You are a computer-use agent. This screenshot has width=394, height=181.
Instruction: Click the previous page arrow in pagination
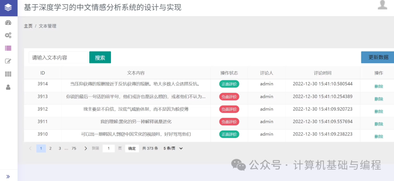click(x=30, y=149)
